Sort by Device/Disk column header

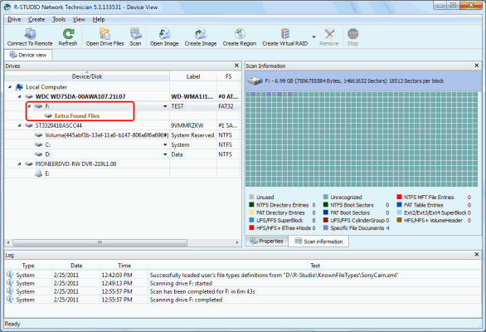87,76
